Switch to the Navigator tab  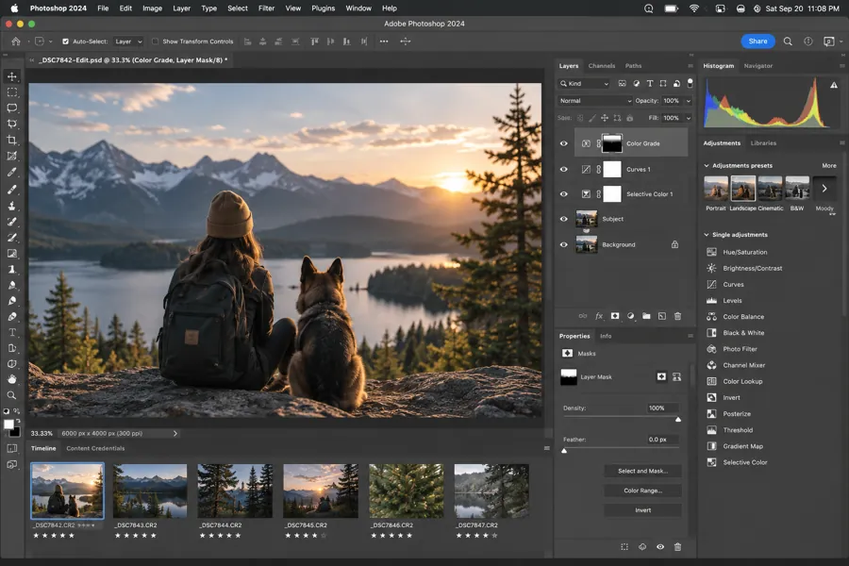(x=758, y=65)
